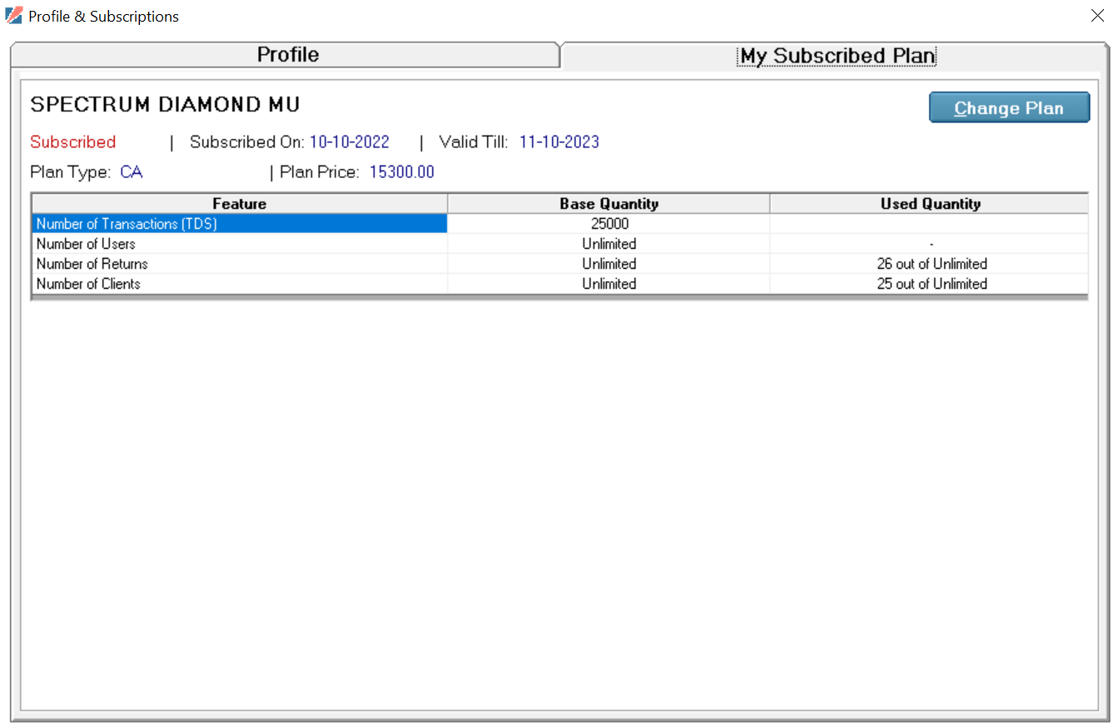Click the Unlimited base quantity for Users
The width and height of the screenshot is (1114, 724).
(x=609, y=244)
